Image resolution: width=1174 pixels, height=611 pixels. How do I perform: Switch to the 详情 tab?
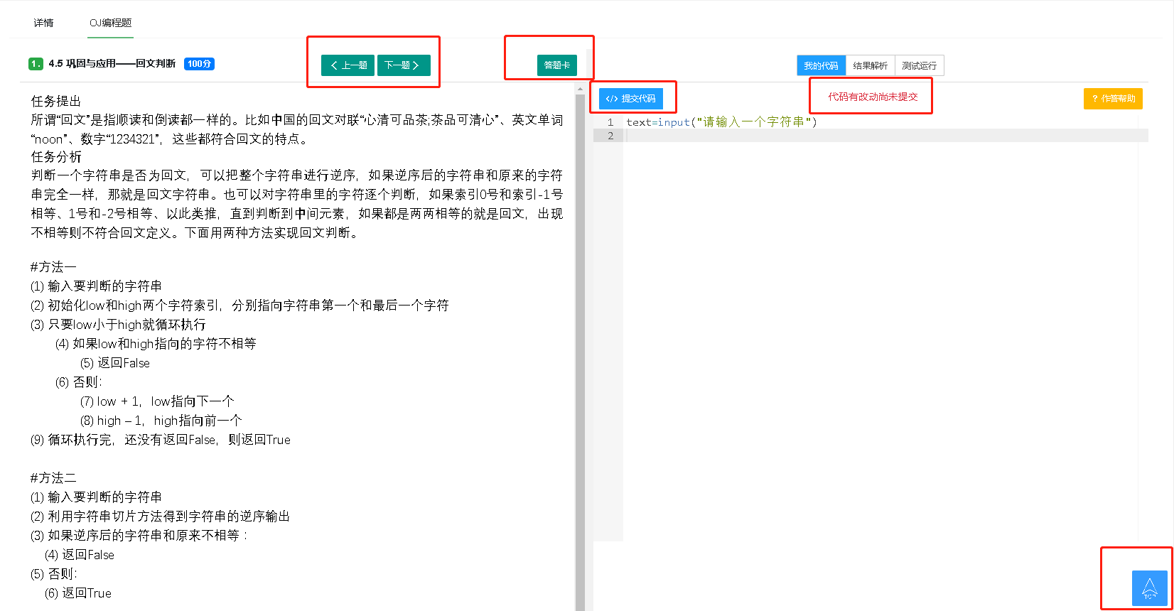[x=43, y=23]
